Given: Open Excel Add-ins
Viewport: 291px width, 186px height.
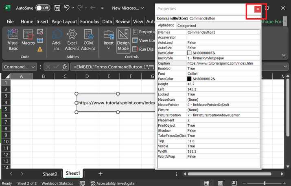Looking at the screenshot, I should pyautogui.click(x=72, y=39).
